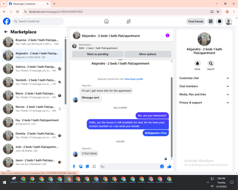Open Sabrina conversation
Image resolution: width=238 pixels, height=190 pixels.
[x=32, y=69]
